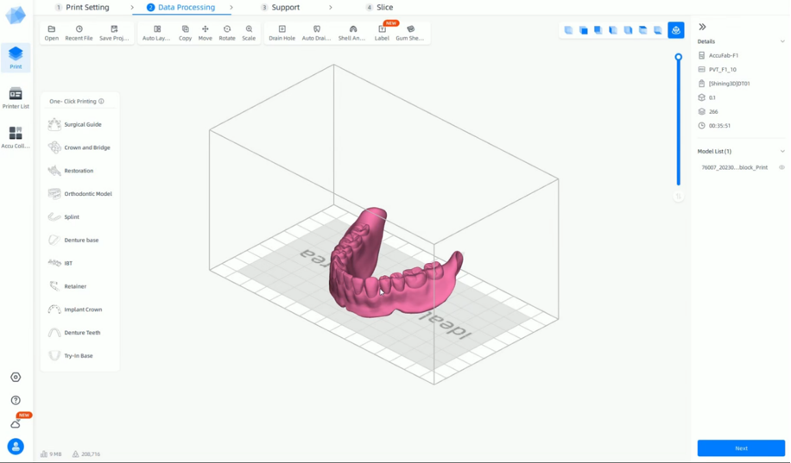Click the layer slider handle at top
This screenshot has height=463, width=791.
click(679, 57)
